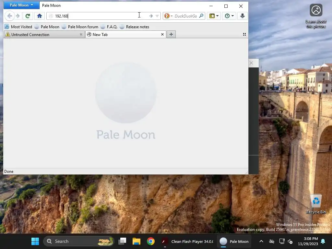
Task: Open the Release notes bookmark
Action: (135, 27)
